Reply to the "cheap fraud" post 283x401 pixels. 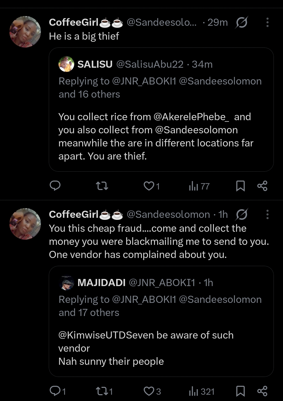[x=55, y=391]
